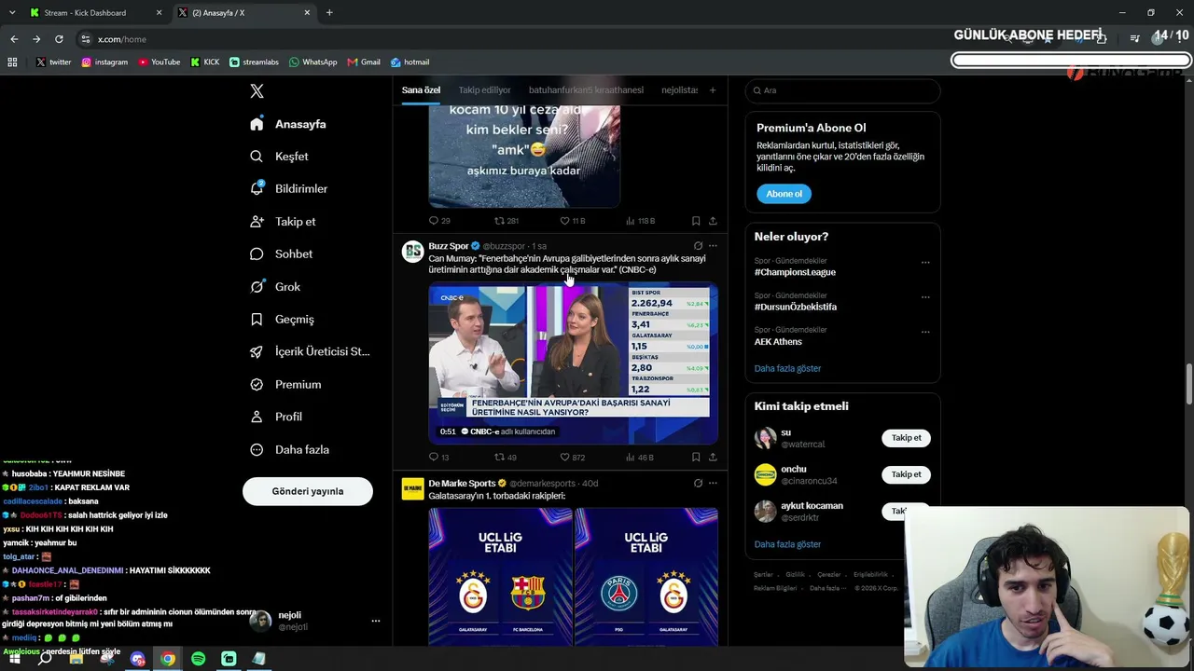Open a new browser tab

329,13
